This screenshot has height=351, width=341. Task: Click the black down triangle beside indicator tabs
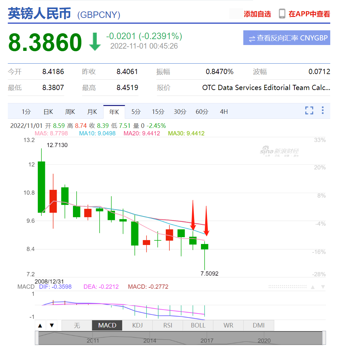pos(52,326)
